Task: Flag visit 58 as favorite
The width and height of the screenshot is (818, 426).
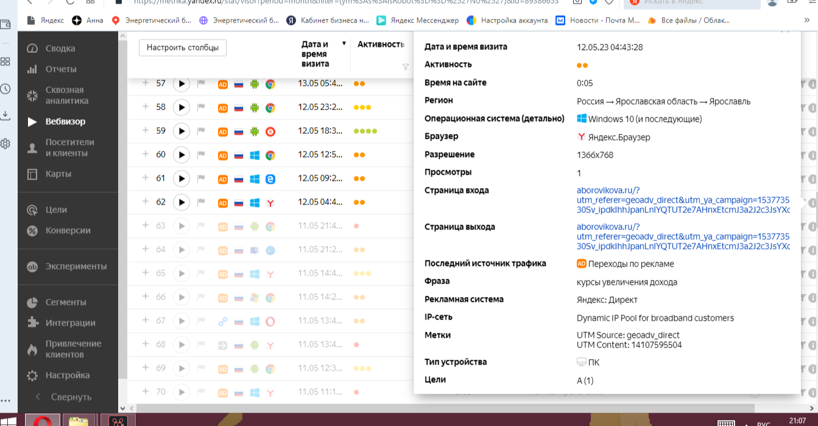Action: pyautogui.click(x=201, y=107)
